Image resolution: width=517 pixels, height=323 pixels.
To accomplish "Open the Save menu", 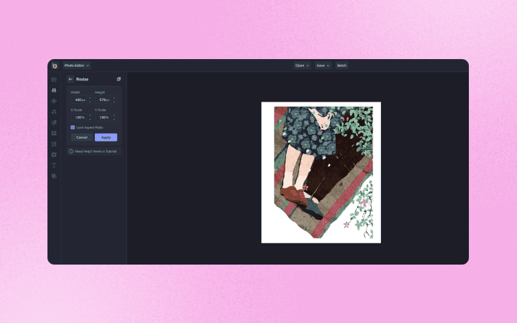I will tap(323, 65).
